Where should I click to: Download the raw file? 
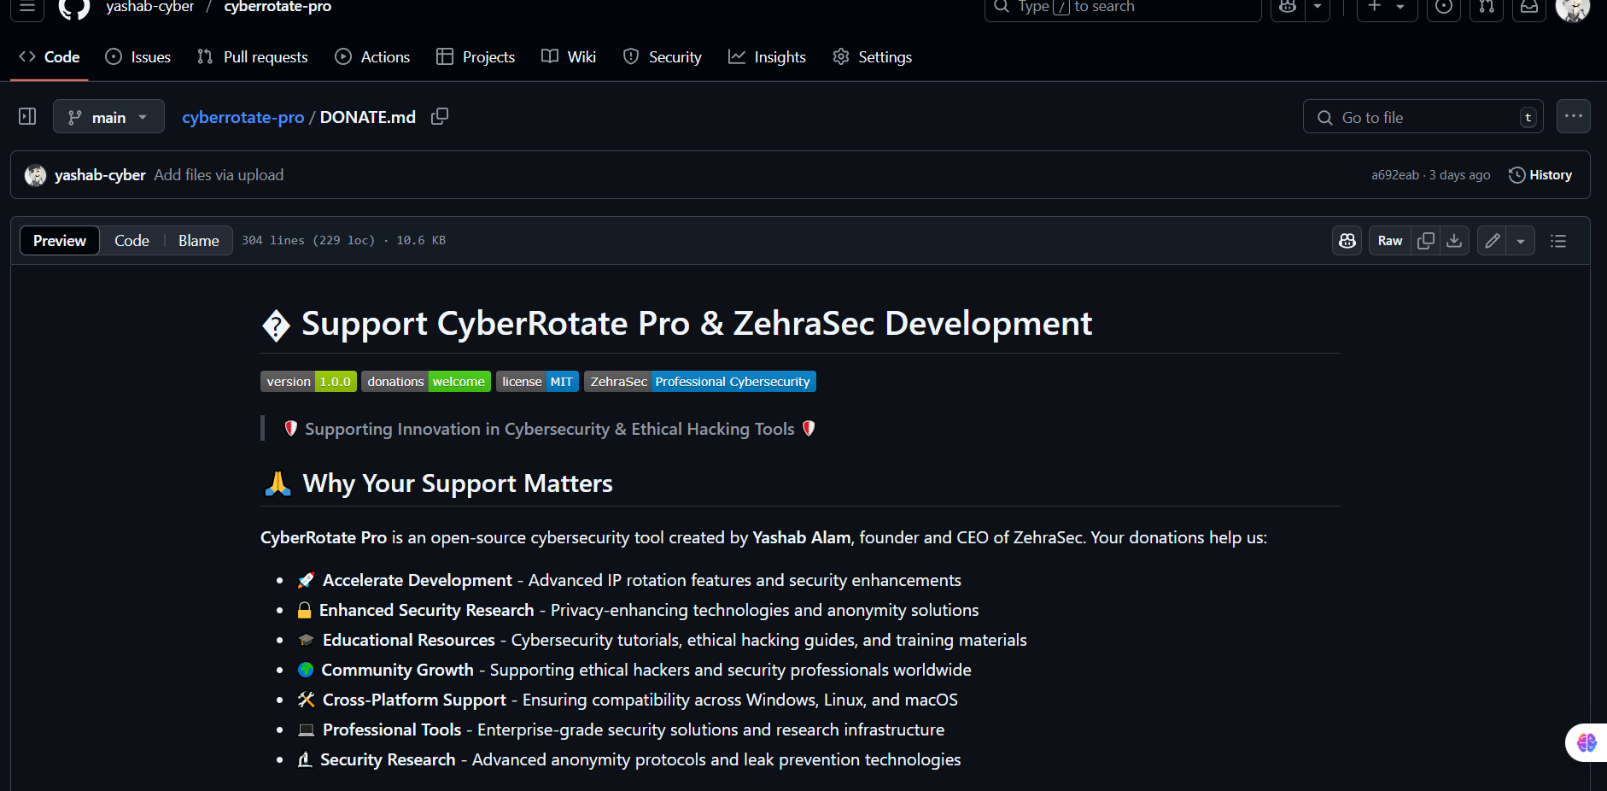(x=1454, y=241)
